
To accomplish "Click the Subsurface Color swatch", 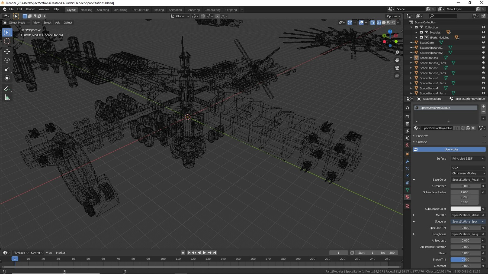I will [465, 209].
